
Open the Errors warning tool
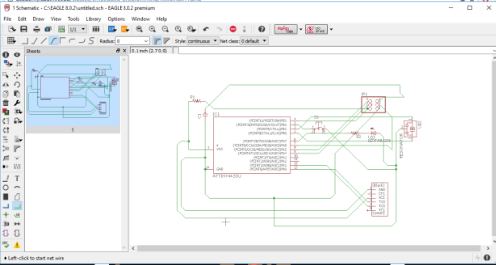point(17,245)
